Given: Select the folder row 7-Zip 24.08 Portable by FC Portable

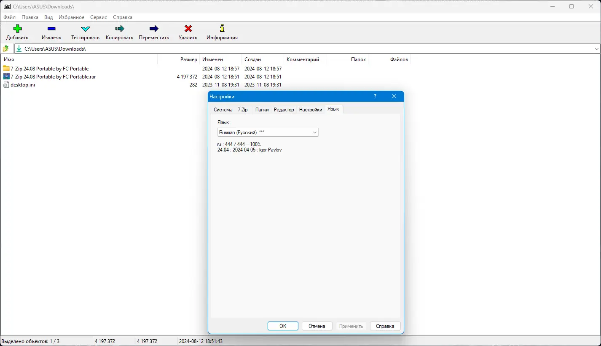Looking at the screenshot, I should (x=50, y=68).
